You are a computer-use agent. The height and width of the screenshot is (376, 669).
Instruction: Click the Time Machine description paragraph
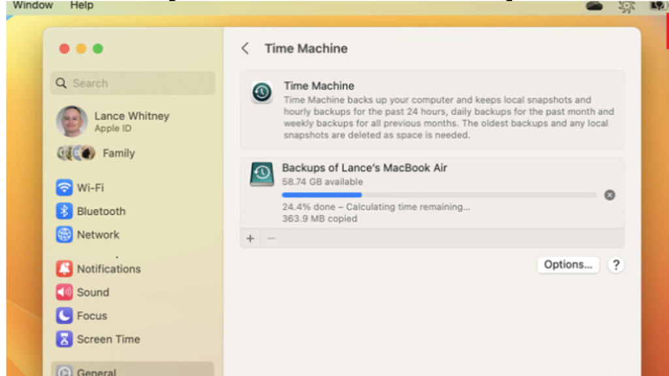point(449,117)
